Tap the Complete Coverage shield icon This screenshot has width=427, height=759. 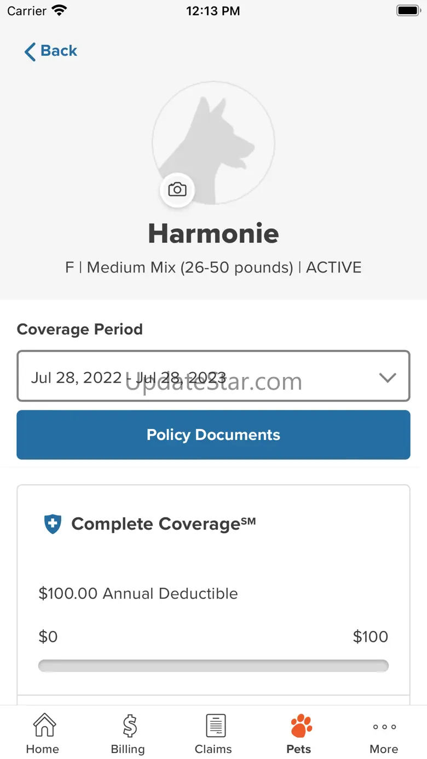53,524
